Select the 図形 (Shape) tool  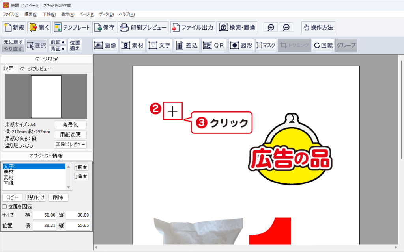241,45
